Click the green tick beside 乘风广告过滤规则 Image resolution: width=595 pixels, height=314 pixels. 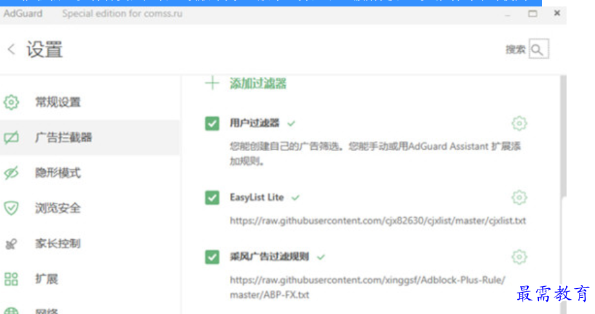[x=321, y=257]
